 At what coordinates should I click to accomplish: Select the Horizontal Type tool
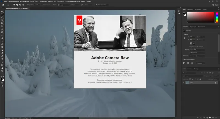[x=2, y=59]
